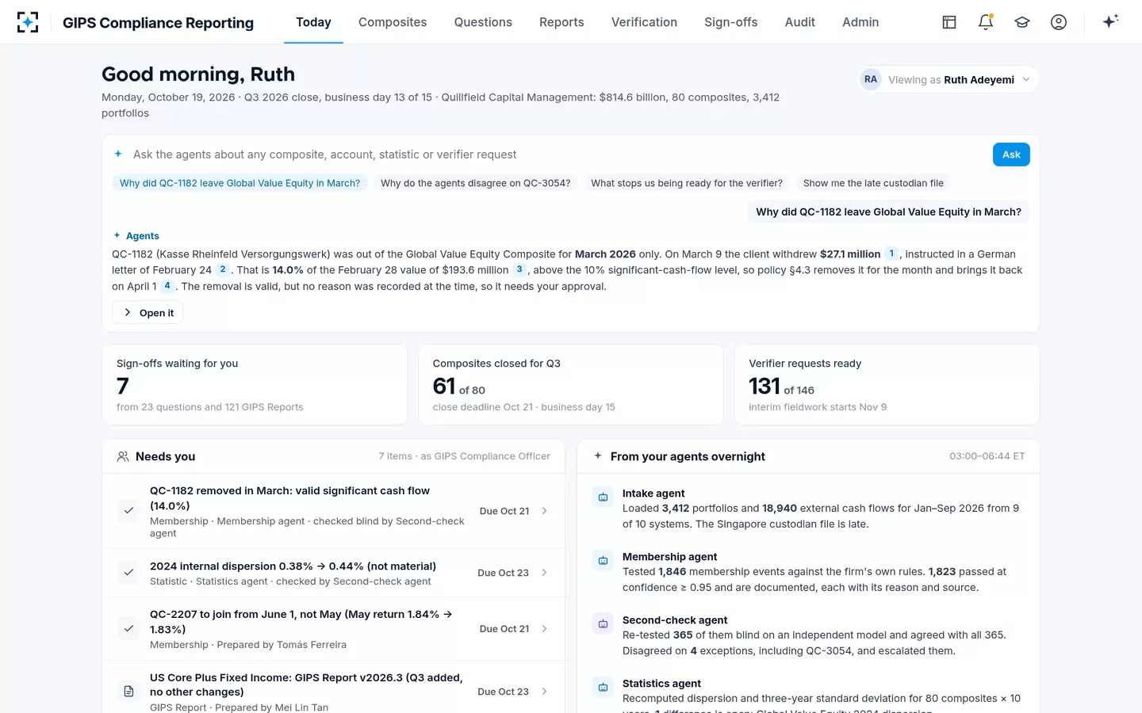1142x713 pixels.
Task: Open citation 2 after February 24
Action: (x=223, y=269)
